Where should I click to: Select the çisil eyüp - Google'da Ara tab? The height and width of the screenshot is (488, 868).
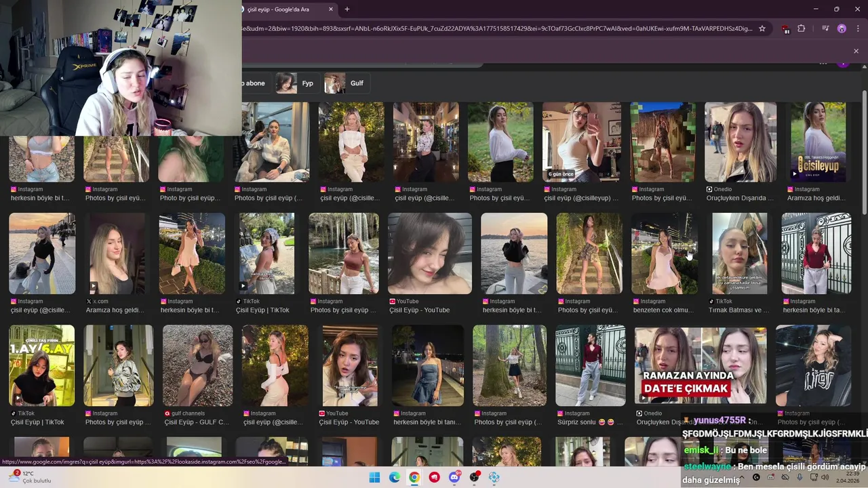(x=285, y=9)
